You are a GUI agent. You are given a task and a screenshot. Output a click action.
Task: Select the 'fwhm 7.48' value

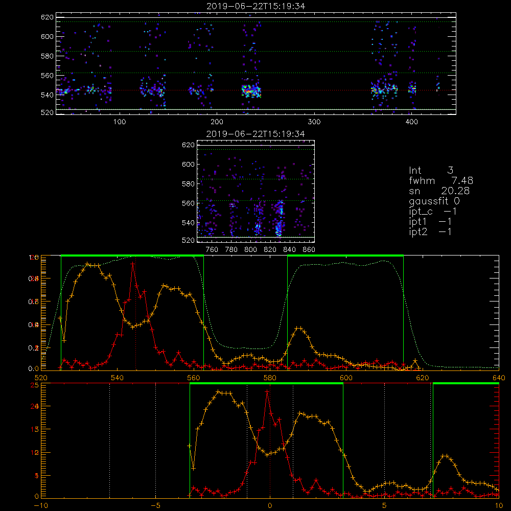(x=441, y=180)
